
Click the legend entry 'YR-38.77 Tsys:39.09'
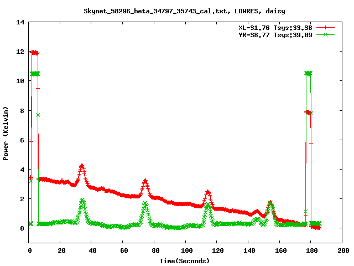(275, 35)
